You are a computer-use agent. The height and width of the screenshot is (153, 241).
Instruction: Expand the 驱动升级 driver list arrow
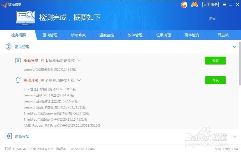pos(79,80)
